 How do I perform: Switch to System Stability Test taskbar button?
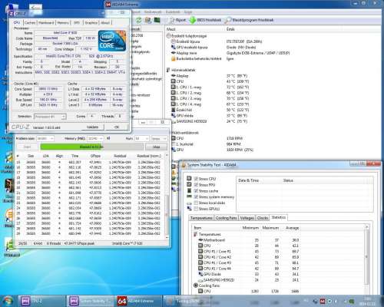pyautogui.click(x=90, y=301)
